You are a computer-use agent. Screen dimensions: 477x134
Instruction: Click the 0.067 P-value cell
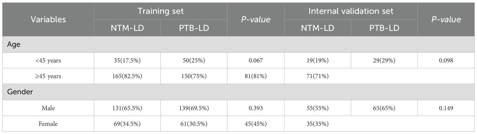[255, 61]
